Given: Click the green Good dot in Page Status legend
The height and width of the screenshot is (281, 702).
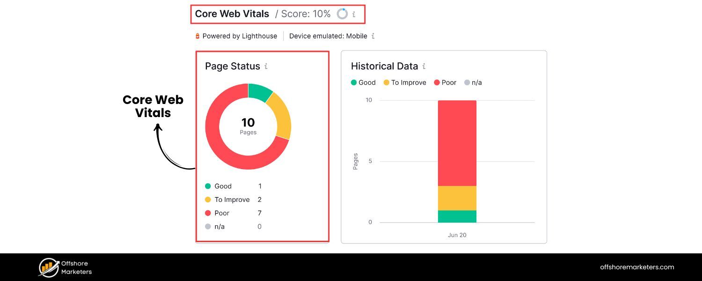Looking at the screenshot, I should click(x=209, y=186).
